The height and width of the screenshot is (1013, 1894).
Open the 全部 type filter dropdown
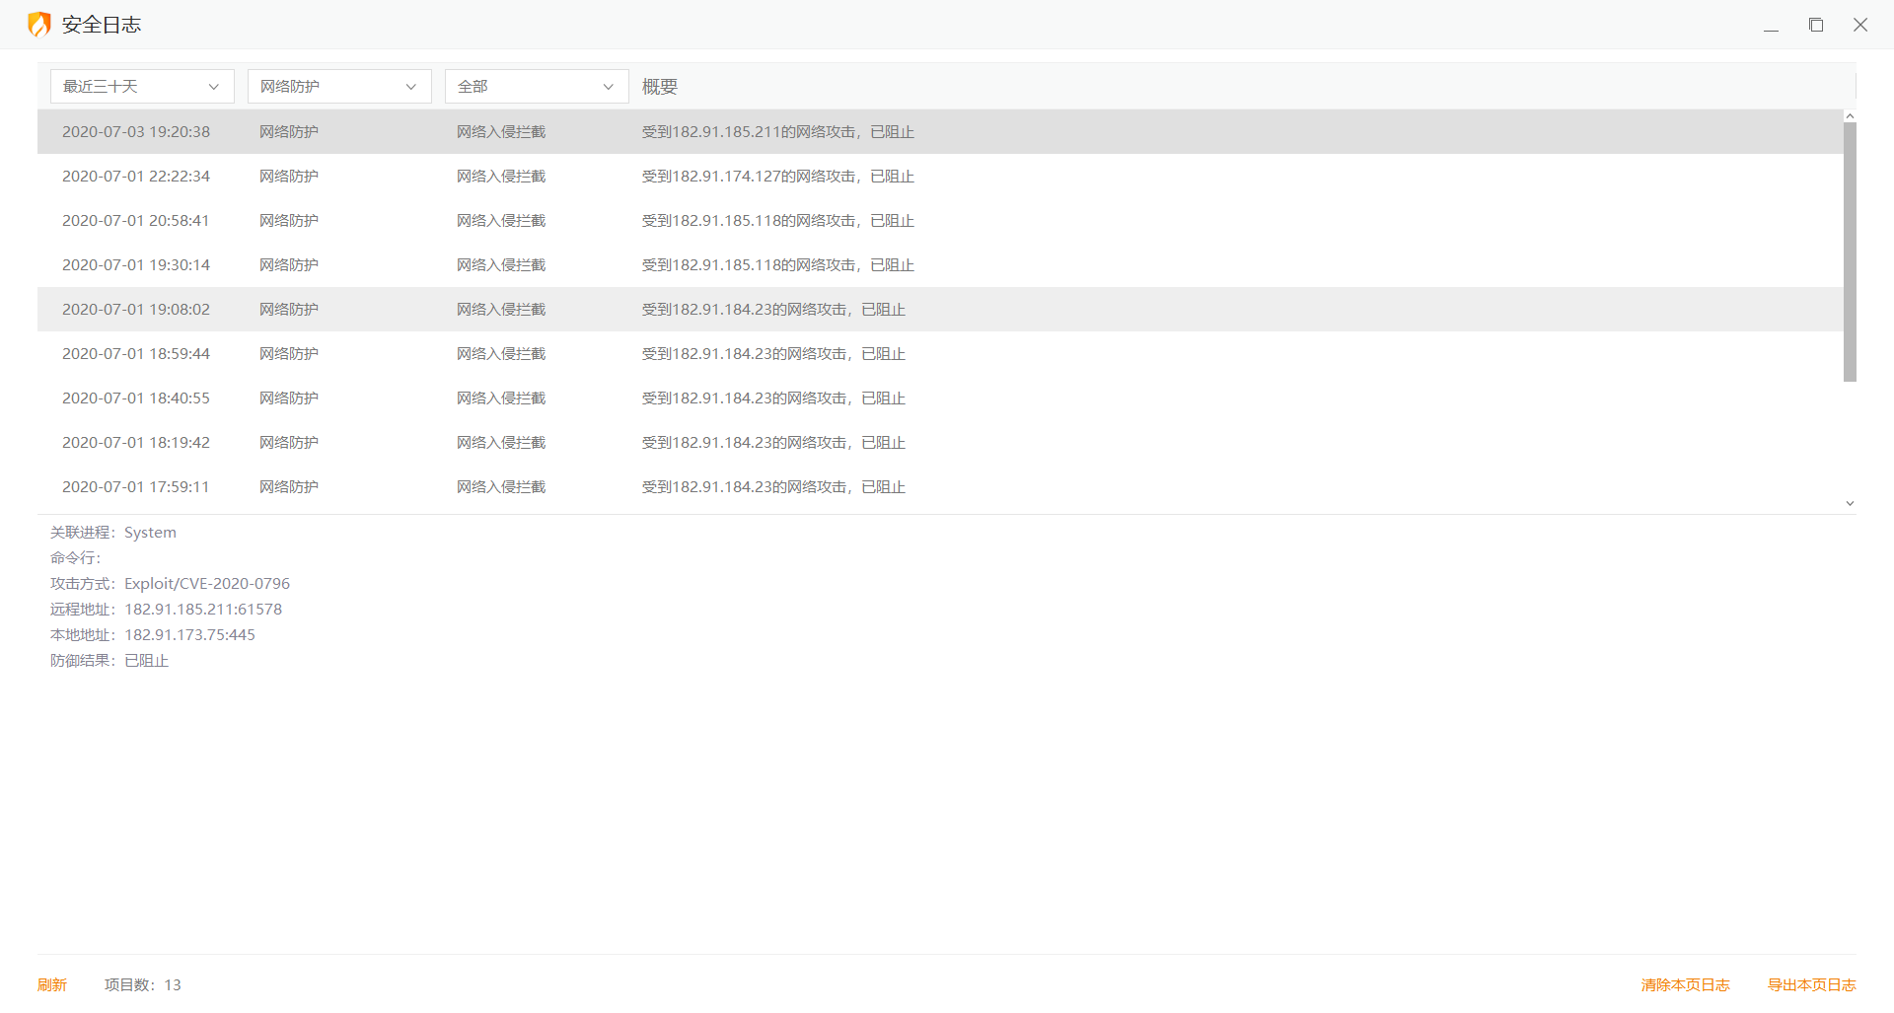[x=537, y=87]
